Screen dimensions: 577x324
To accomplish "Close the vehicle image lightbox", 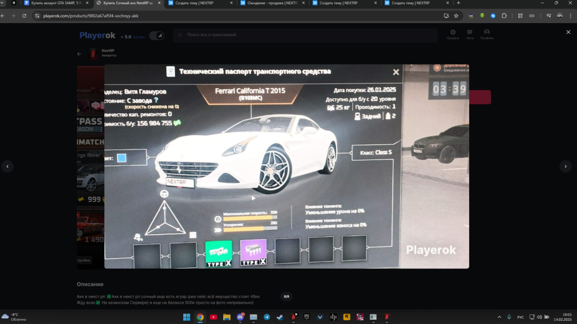I will (x=568, y=32).
